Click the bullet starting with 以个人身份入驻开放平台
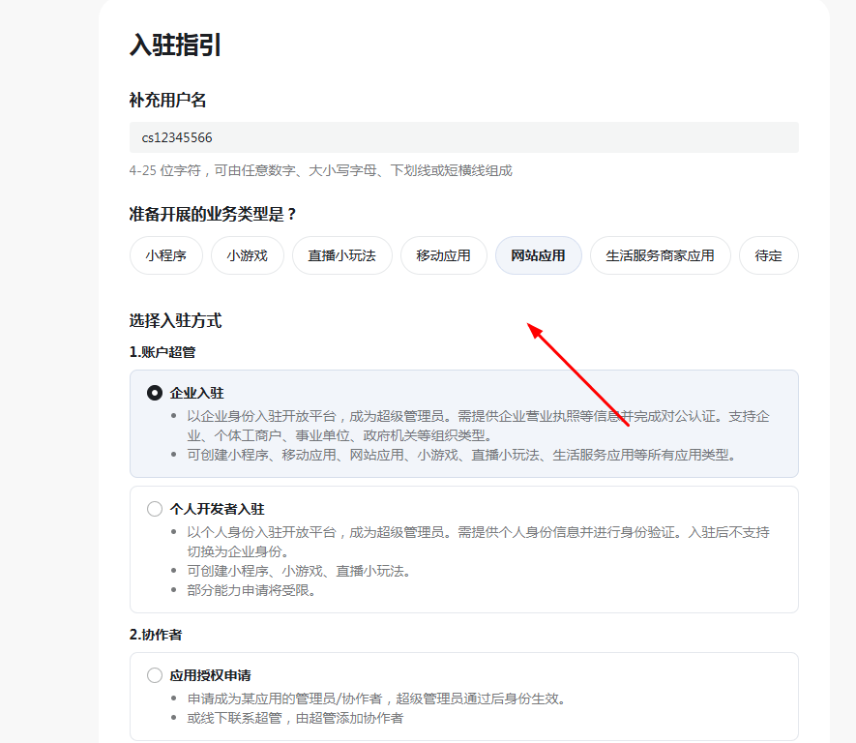 (478, 542)
